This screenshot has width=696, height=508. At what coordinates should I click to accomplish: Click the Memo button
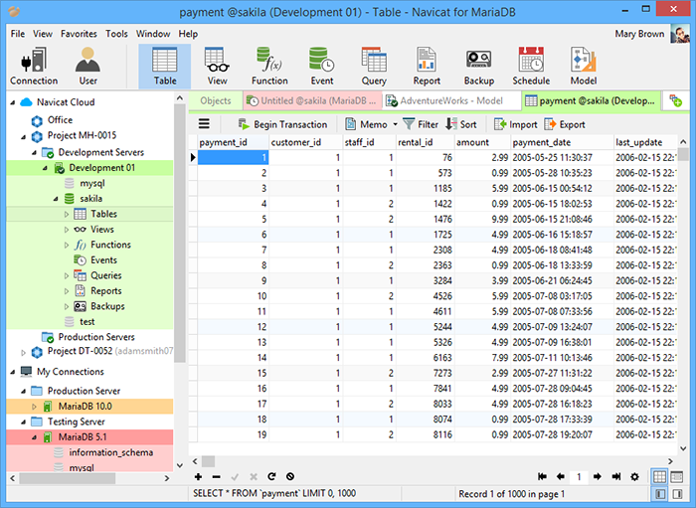click(366, 124)
